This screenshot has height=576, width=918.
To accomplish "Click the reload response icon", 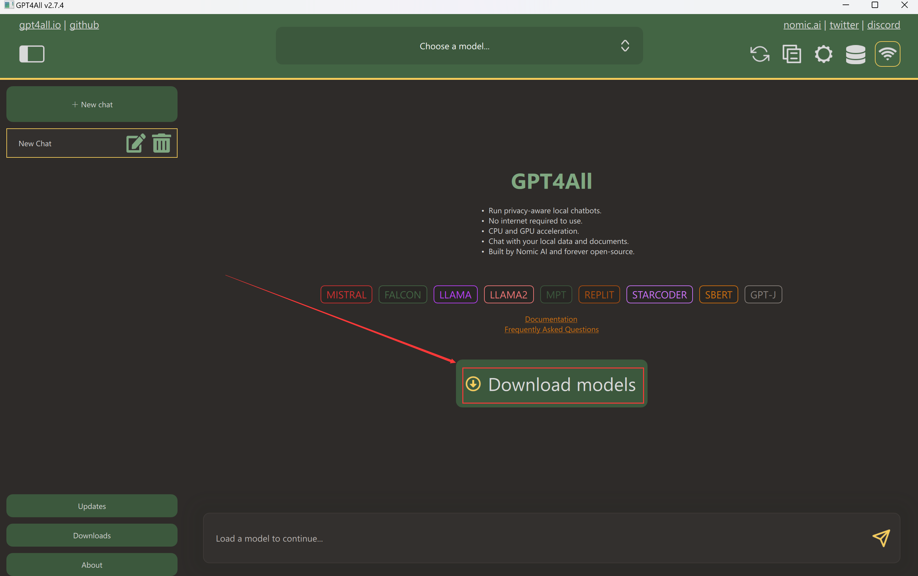I will [x=760, y=54].
